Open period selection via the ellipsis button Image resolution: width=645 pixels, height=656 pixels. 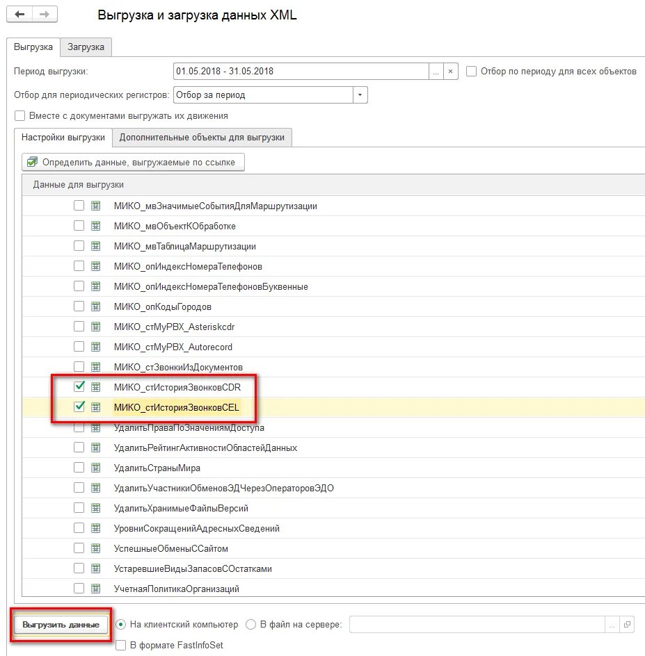coord(436,72)
